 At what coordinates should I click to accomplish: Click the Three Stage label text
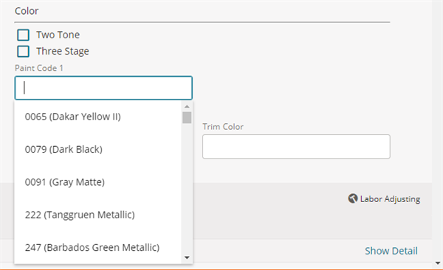click(x=63, y=52)
